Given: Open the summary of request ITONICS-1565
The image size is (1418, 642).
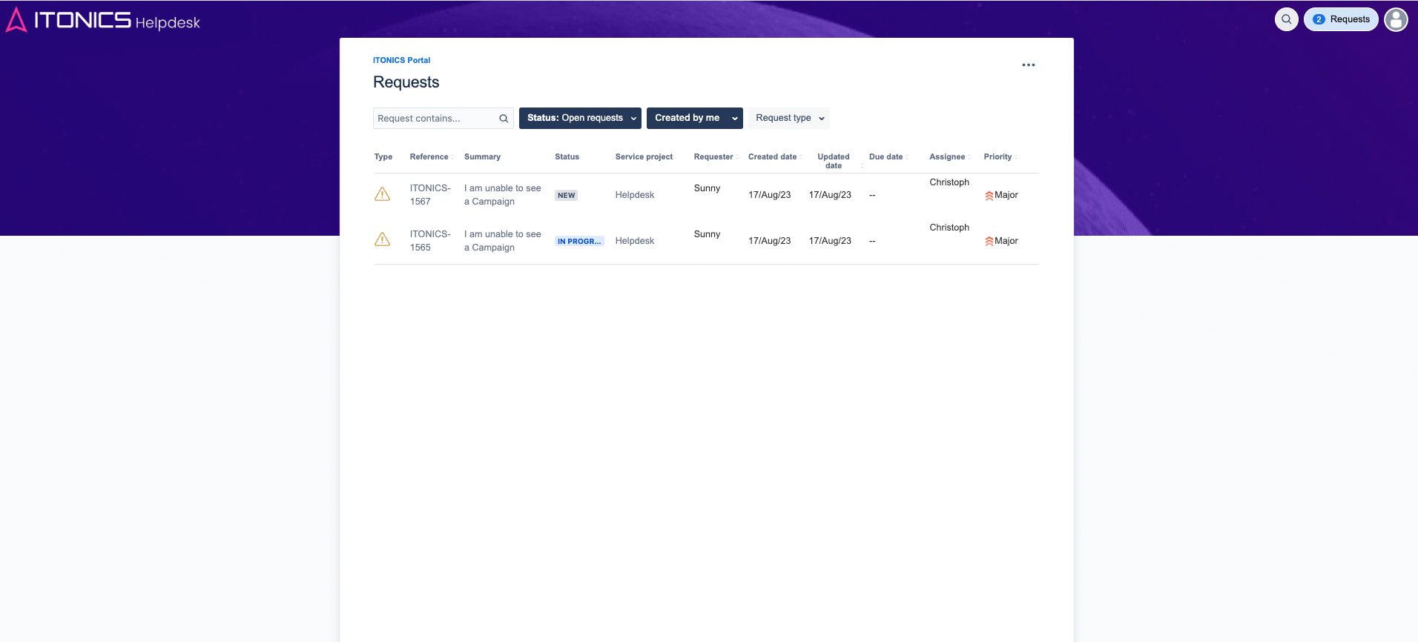Looking at the screenshot, I should point(502,241).
